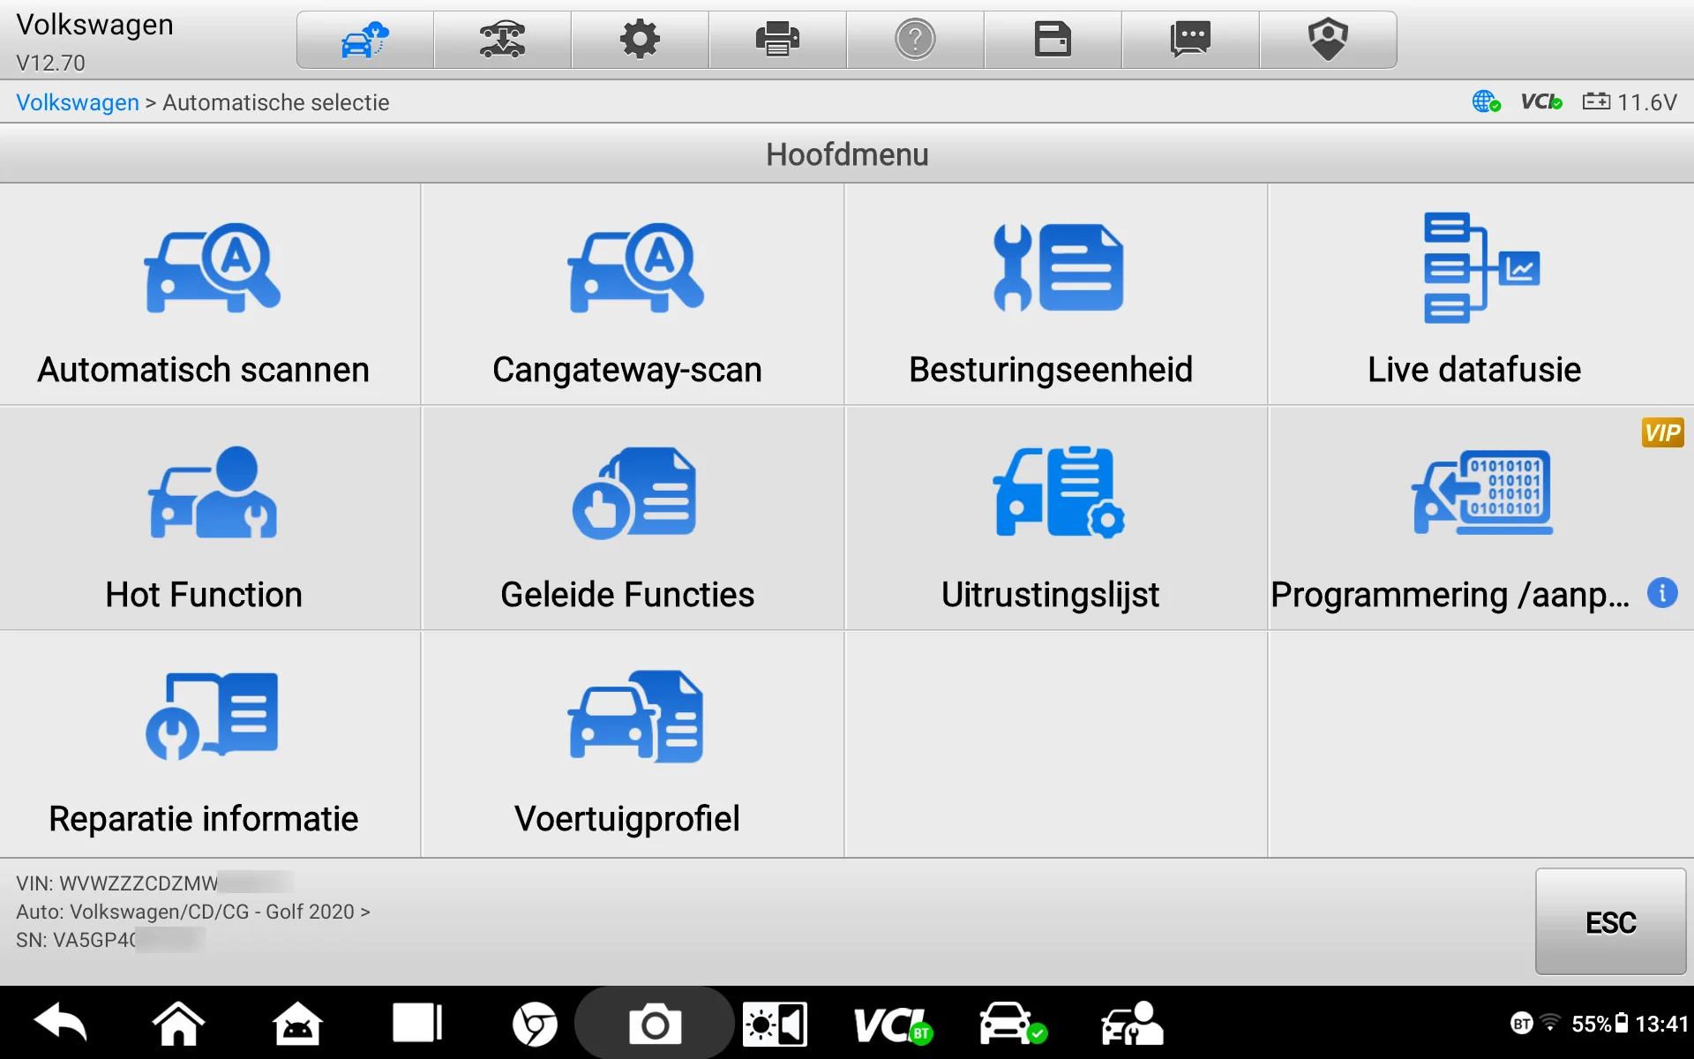Launch Chrome browser from navigation bar

point(535,1025)
